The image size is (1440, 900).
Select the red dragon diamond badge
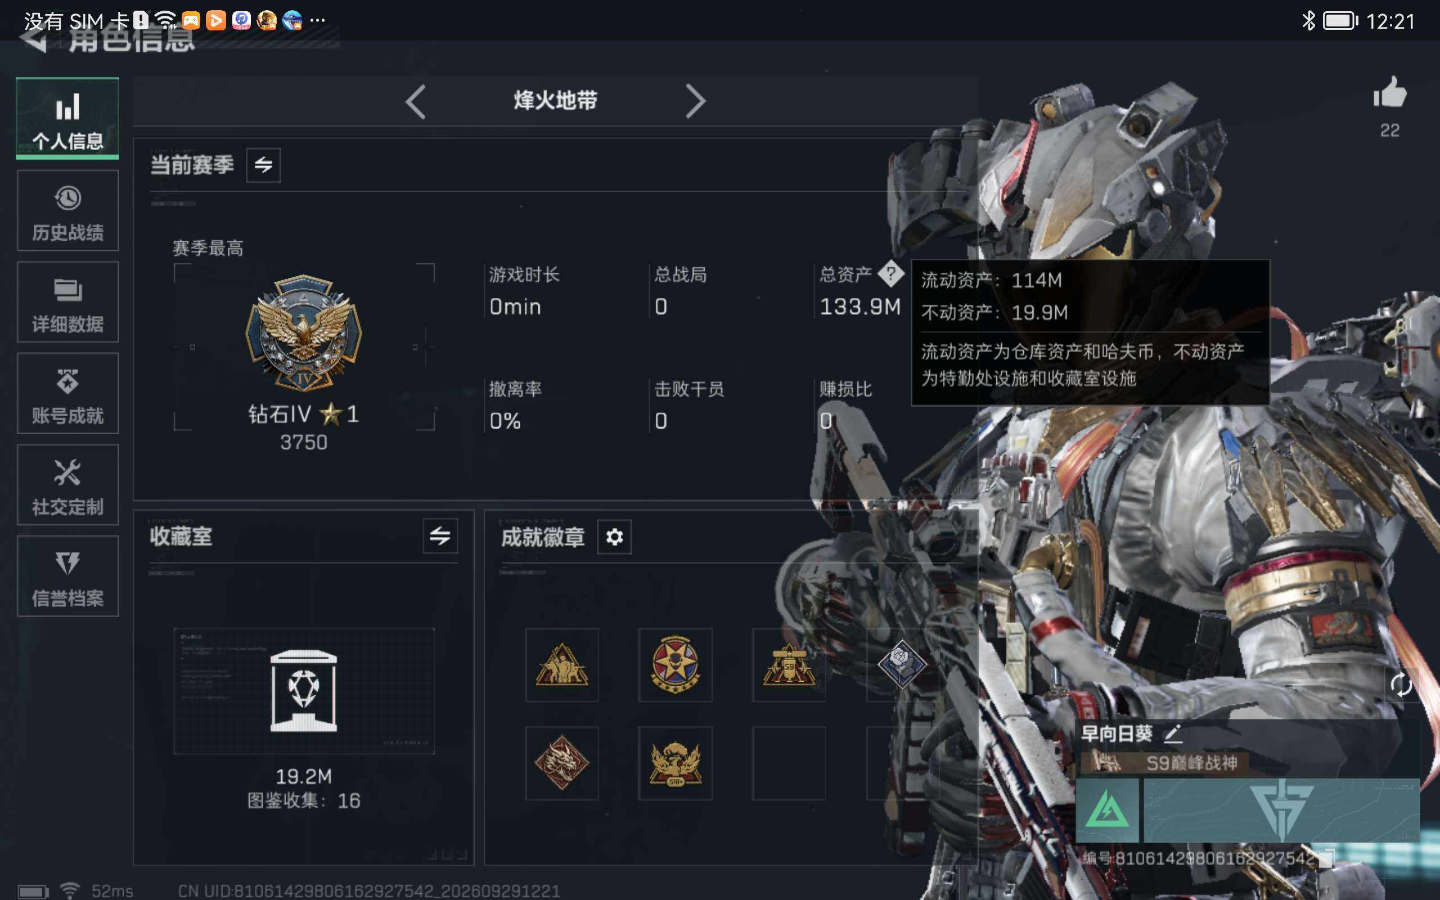click(562, 763)
